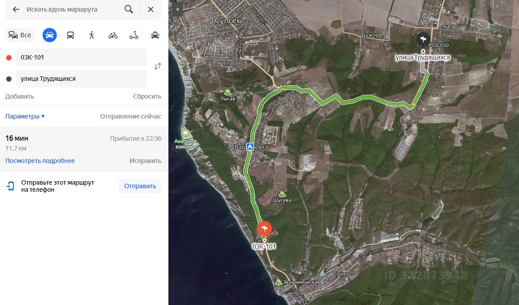This screenshot has width=519, height=305.
Task: Click the back arrow in search bar
Action: [x=16, y=9]
